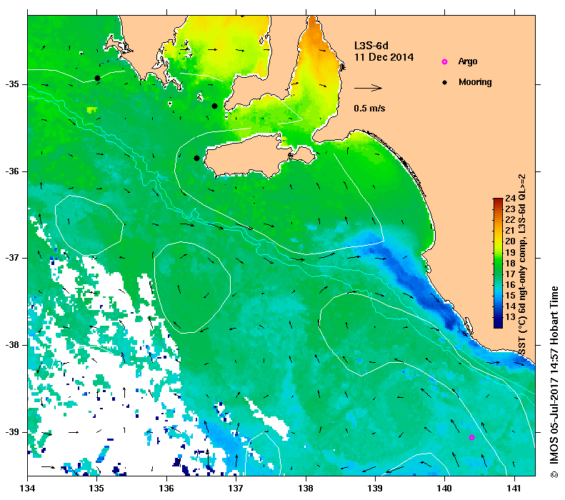This screenshot has height=500, width=565.
Task: Click the 'Mooring' legend label
Action: [475, 82]
